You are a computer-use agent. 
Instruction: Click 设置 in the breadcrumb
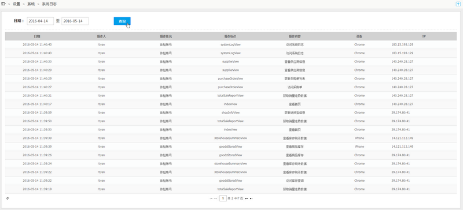point(16,4)
